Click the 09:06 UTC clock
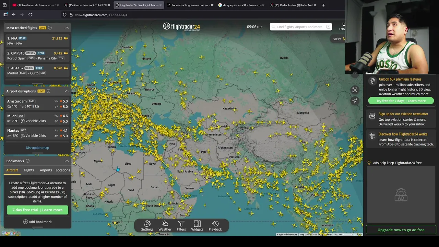The image size is (439, 247). pyautogui.click(x=254, y=27)
